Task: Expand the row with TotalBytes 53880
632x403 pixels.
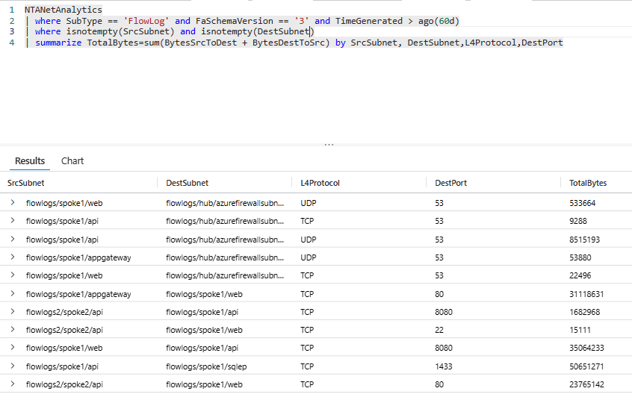Action: pyautogui.click(x=13, y=257)
